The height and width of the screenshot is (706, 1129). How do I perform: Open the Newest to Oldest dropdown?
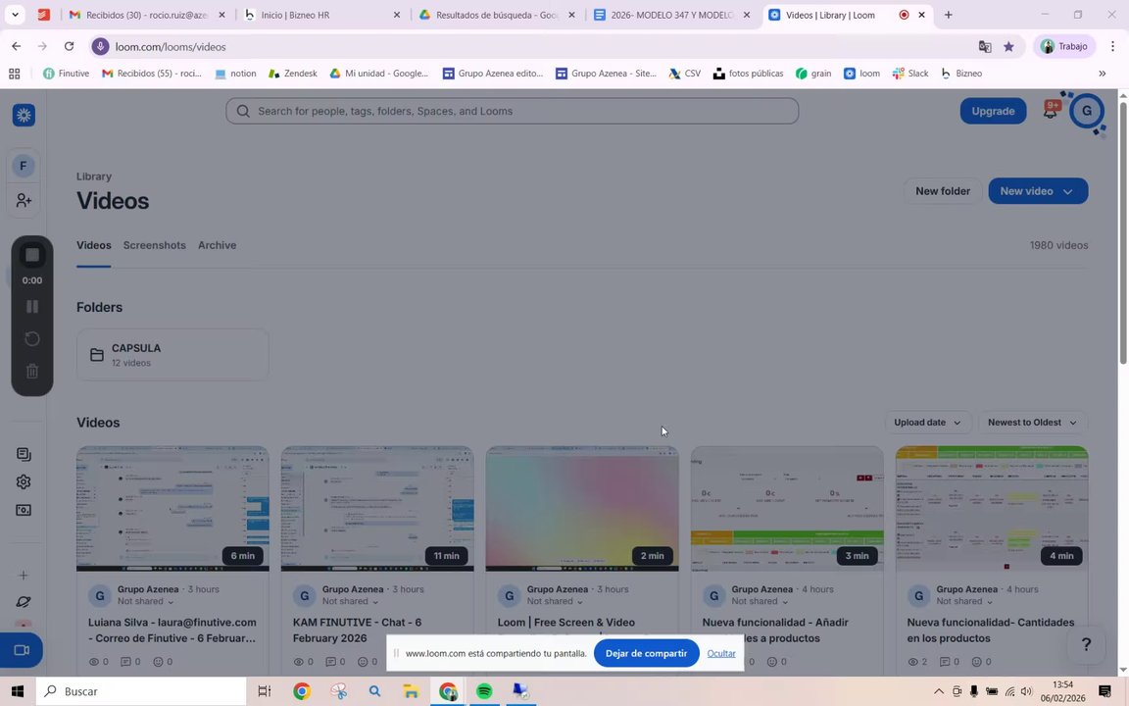1032,423
